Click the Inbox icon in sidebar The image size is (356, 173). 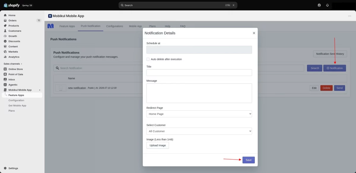[5, 80]
